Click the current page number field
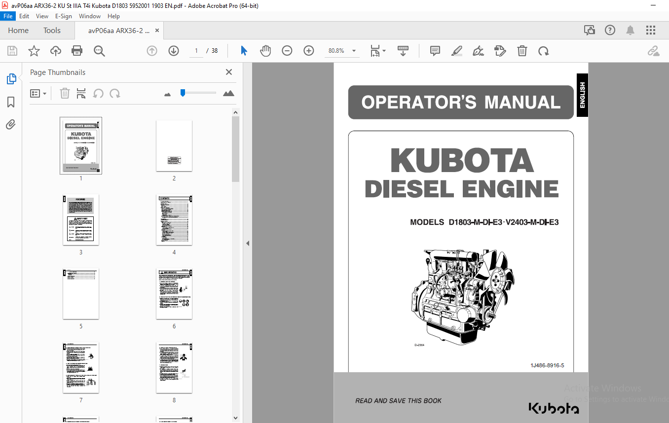669x423 pixels. pyautogui.click(x=196, y=51)
